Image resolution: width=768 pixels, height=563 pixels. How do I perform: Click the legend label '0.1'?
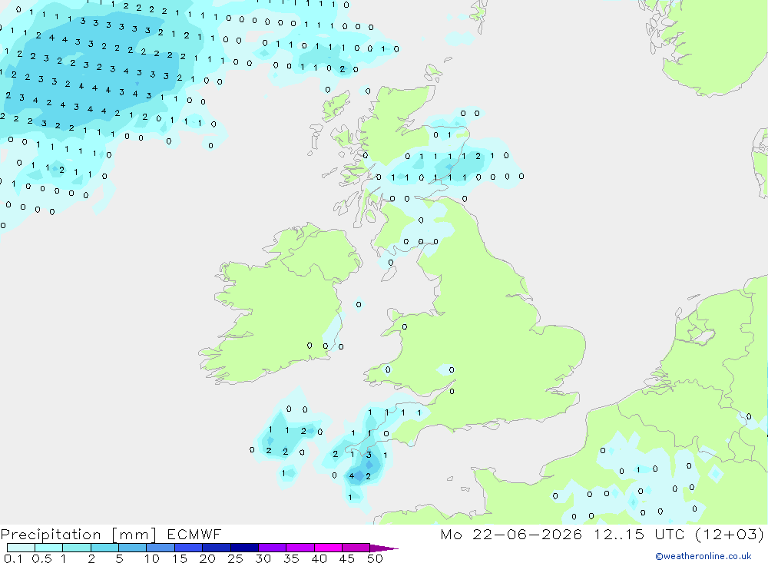click(x=13, y=558)
